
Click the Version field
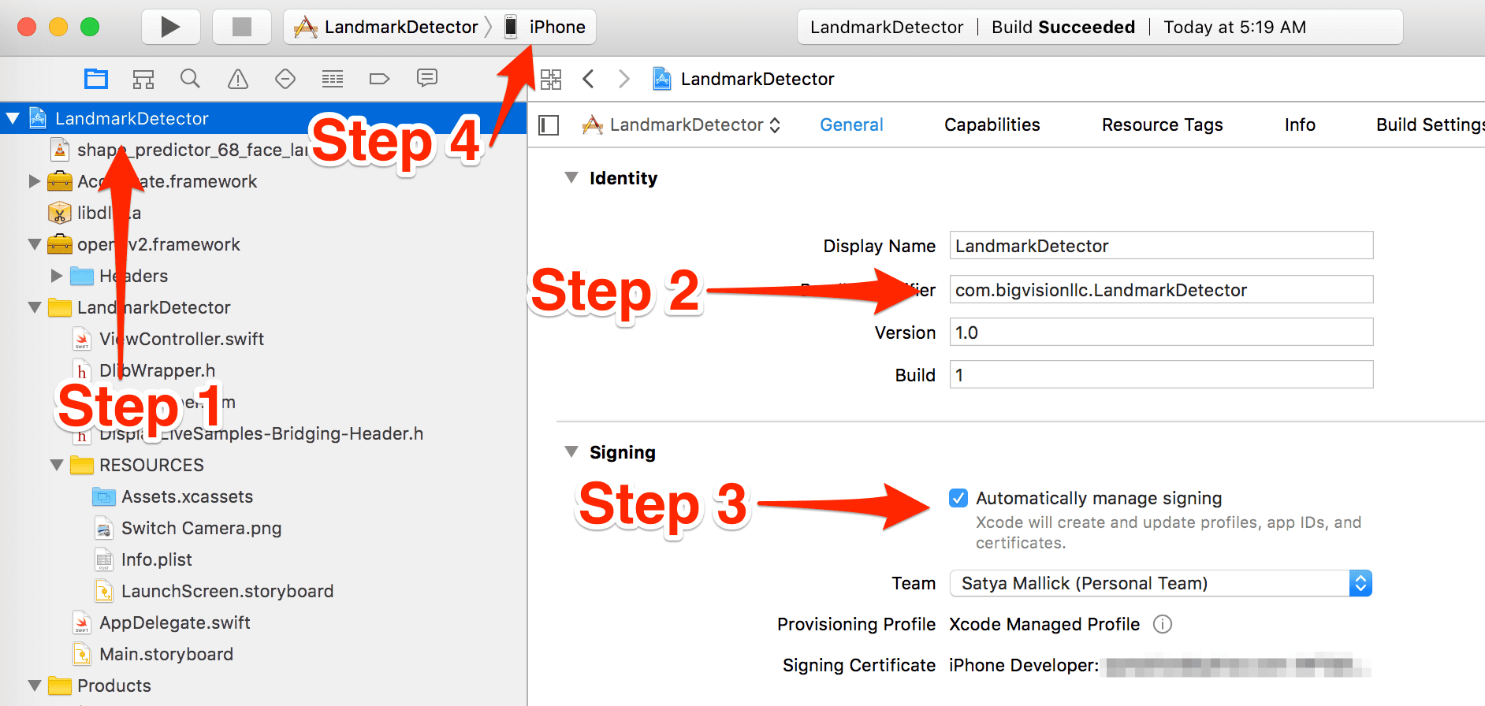[1161, 332]
